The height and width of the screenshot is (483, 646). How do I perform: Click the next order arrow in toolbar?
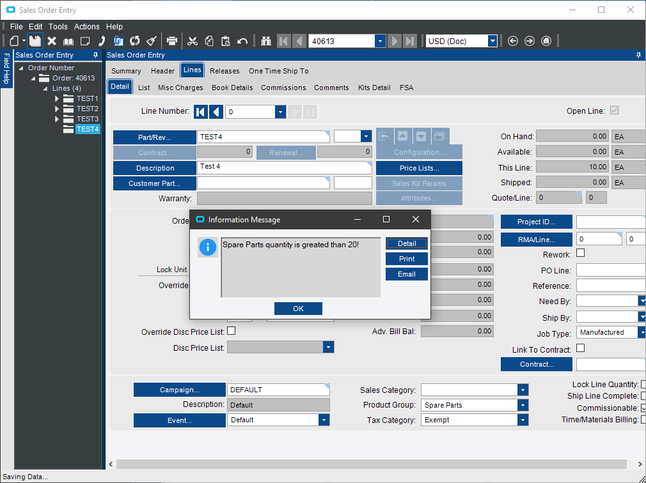point(394,41)
